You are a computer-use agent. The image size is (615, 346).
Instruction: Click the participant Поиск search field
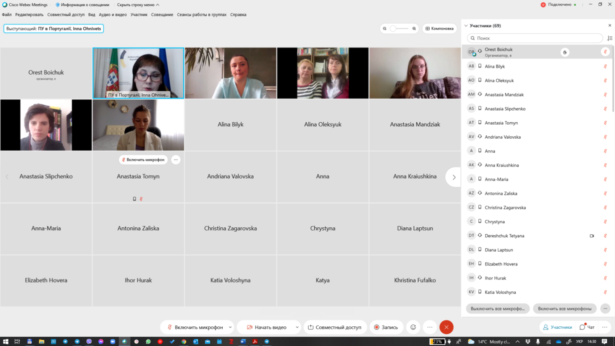pos(535,38)
